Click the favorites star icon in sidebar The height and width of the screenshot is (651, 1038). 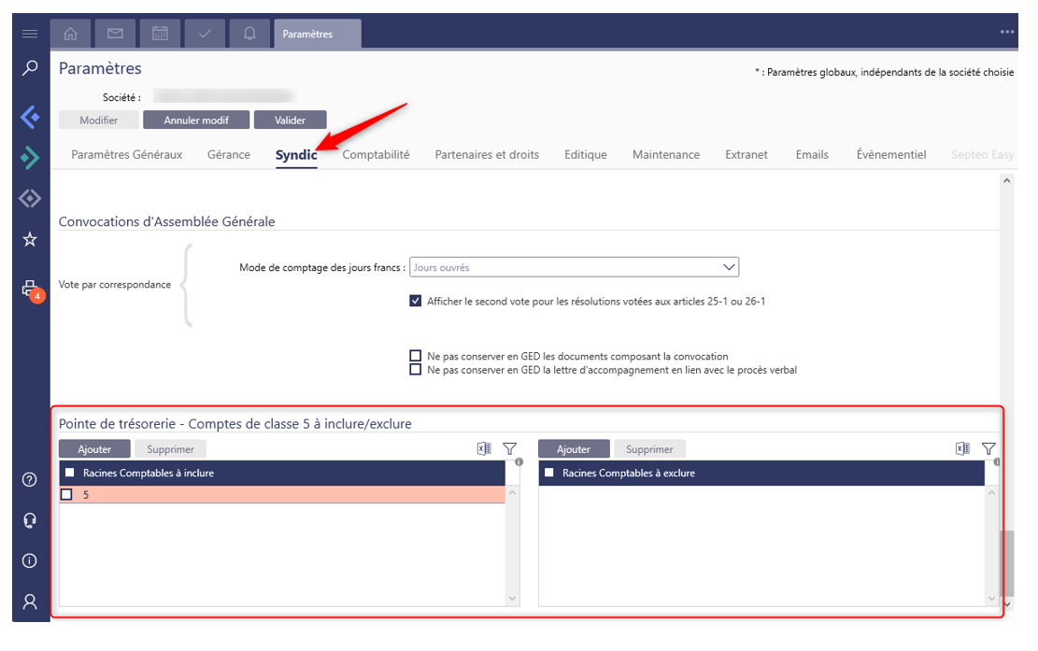[30, 240]
